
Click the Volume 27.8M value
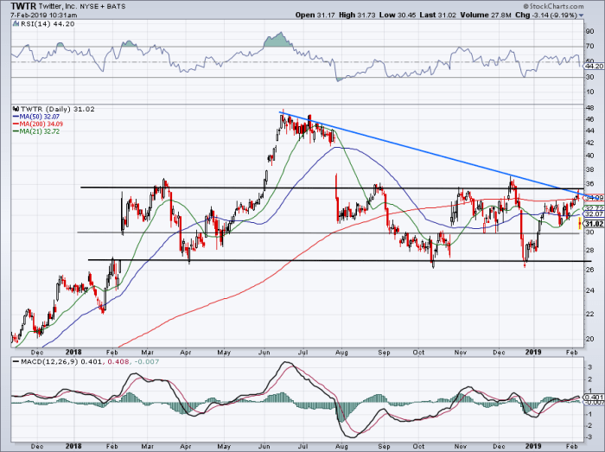coord(486,15)
